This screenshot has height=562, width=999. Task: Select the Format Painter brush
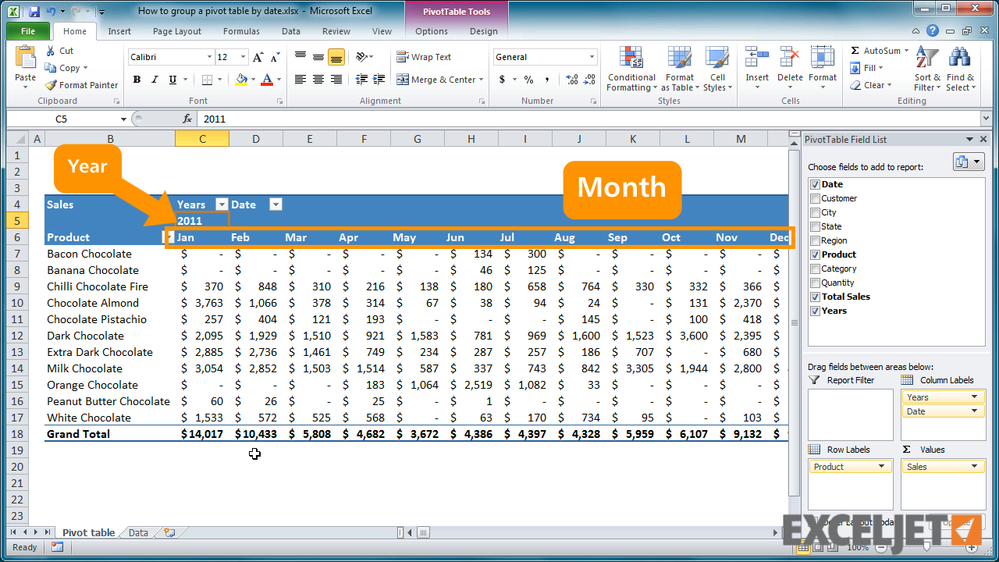click(51, 85)
